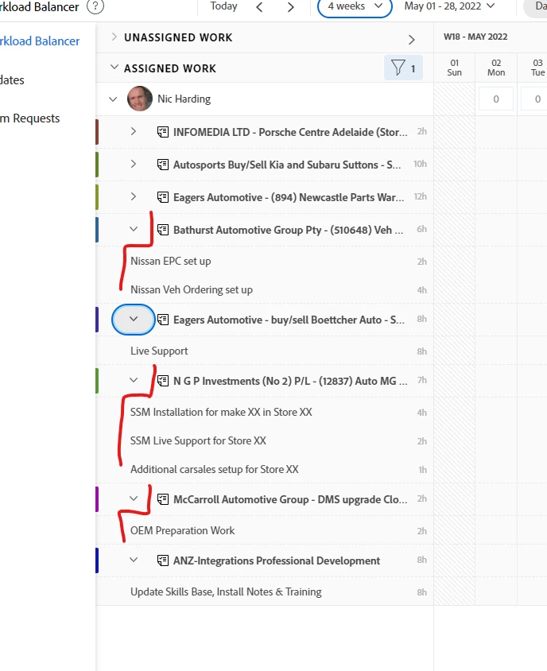Open the Workload Balancer help icon

coord(95,6)
